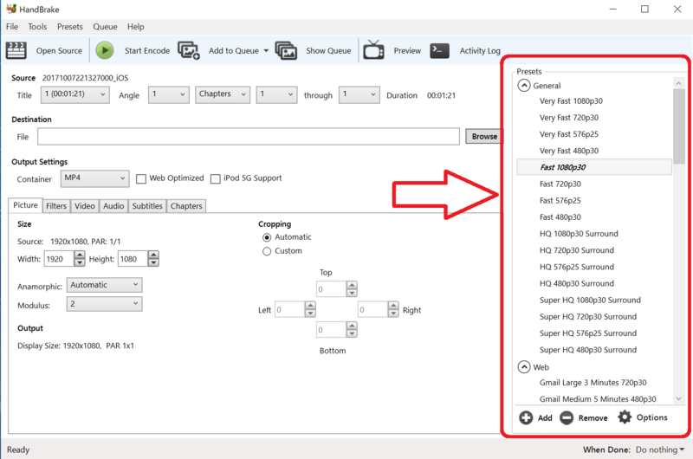The image size is (693, 459).
Task: Click the destination File path field
Action: [249, 137]
